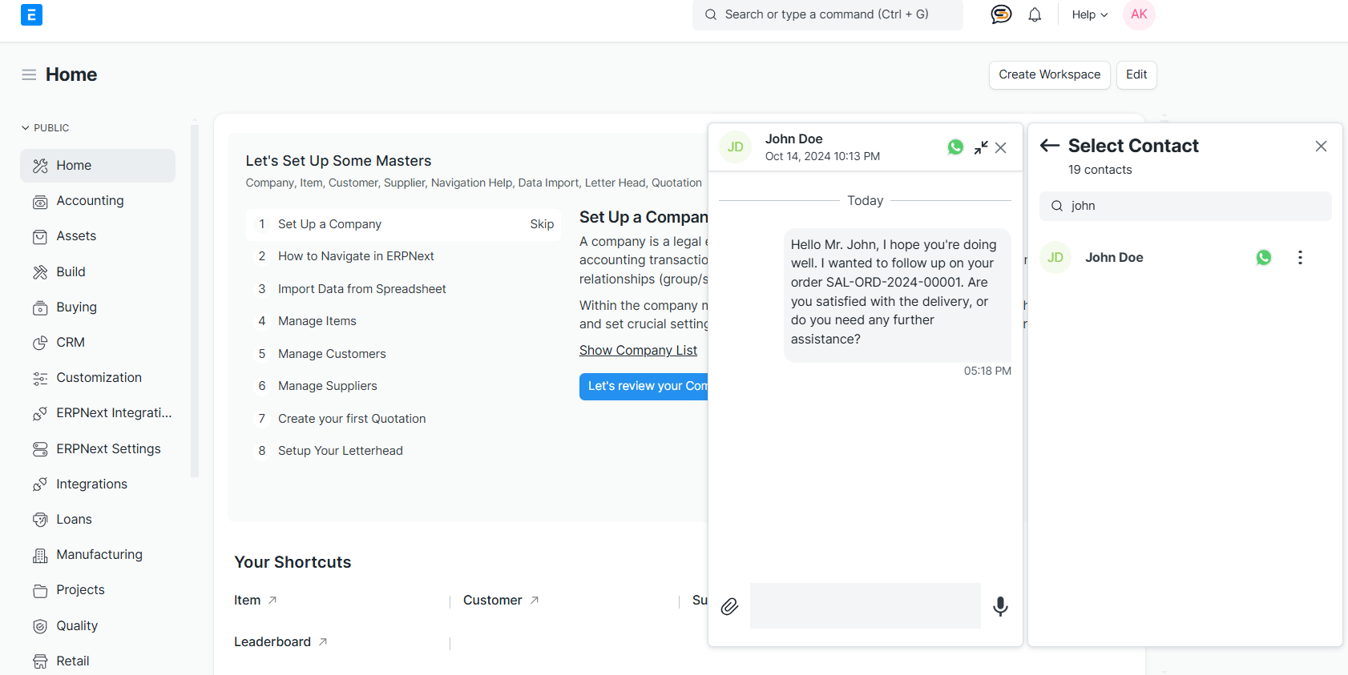Click the Create Workspace button

(1049, 74)
